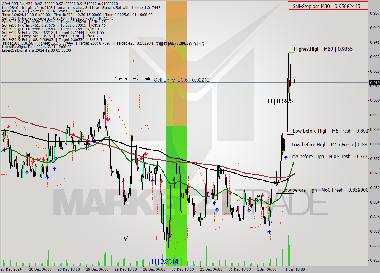Select the Sell Entry -23.6 | 0.92212 label
This screenshot has height=273, width=380.
pos(182,80)
